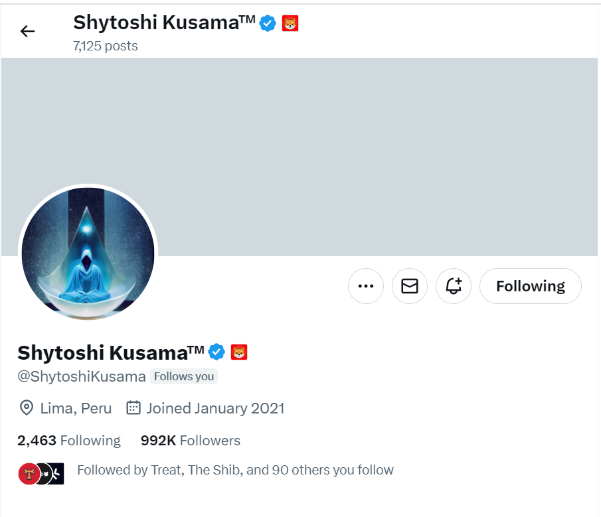Click the 7,125 posts header label
This screenshot has height=517, width=601.
[x=106, y=46]
